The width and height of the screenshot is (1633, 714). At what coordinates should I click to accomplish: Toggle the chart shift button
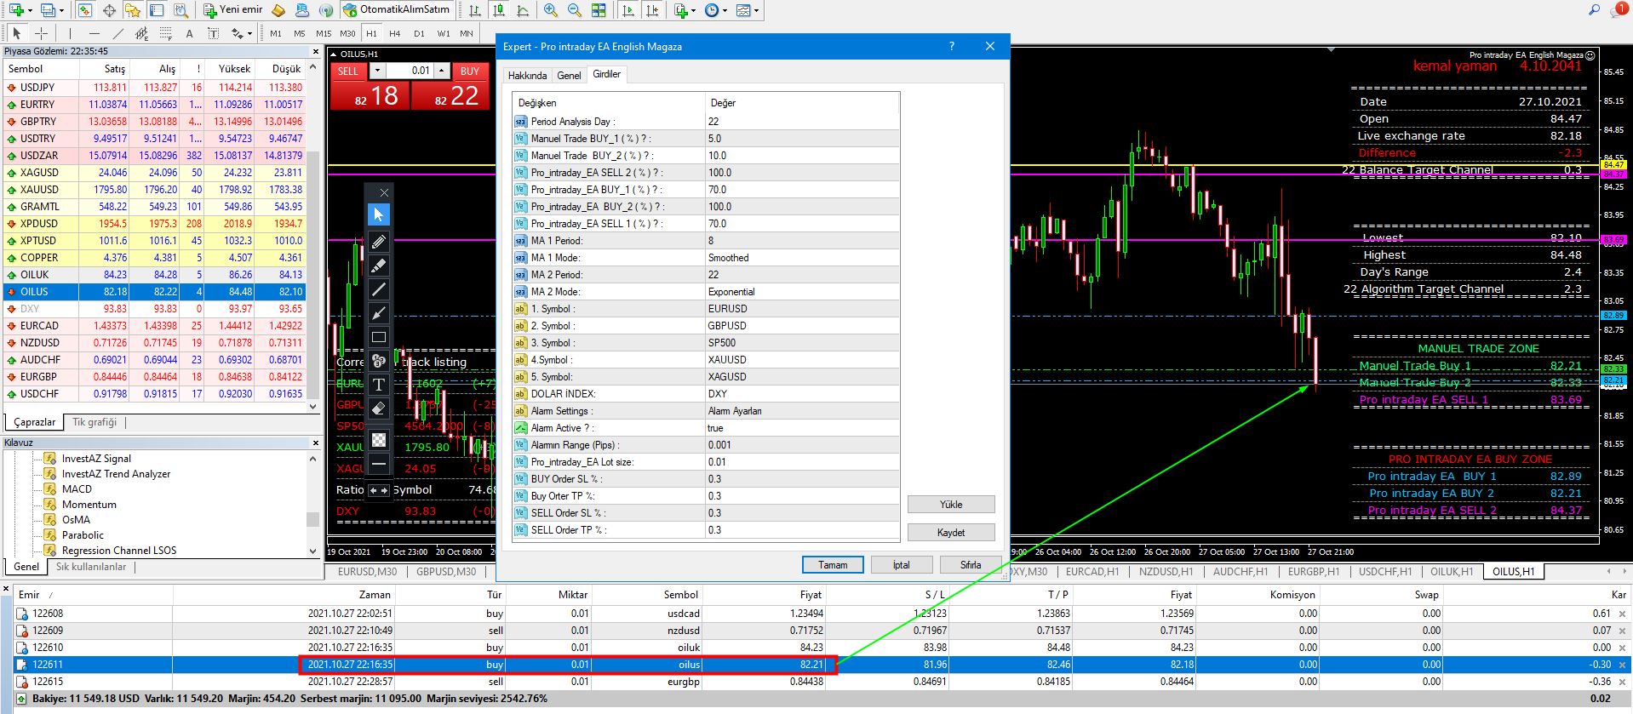(652, 10)
